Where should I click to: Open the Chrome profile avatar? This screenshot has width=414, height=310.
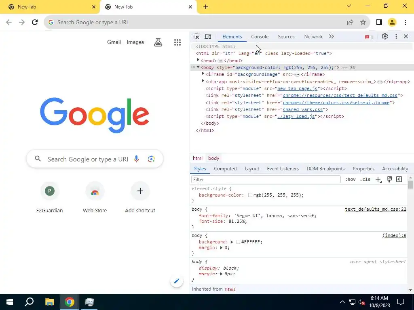392,23
